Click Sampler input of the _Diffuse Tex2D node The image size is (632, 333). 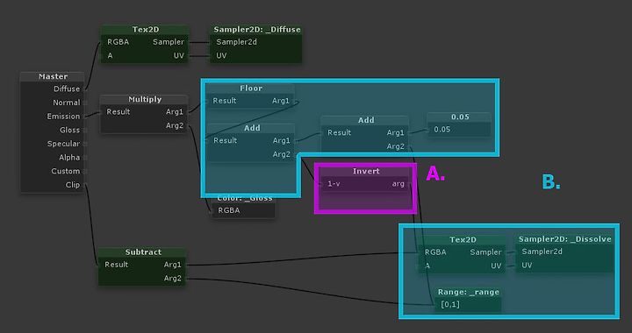pyautogui.click(x=169, y=42)
